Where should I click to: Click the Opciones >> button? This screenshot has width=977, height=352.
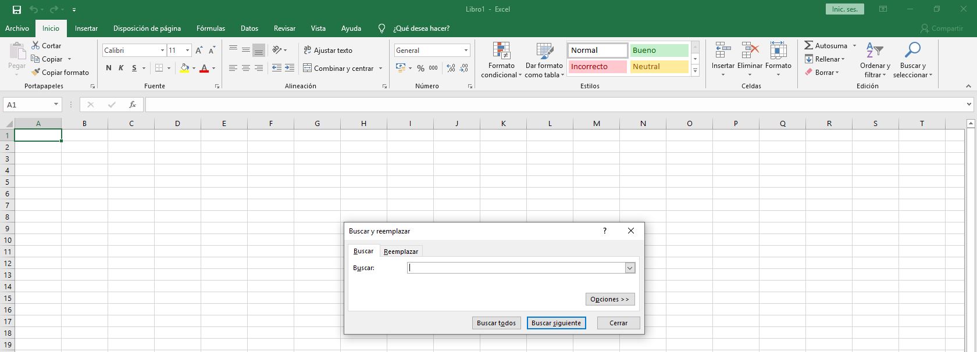609,299
